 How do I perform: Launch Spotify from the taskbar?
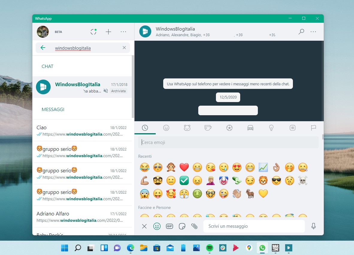(x=210, y=248)
